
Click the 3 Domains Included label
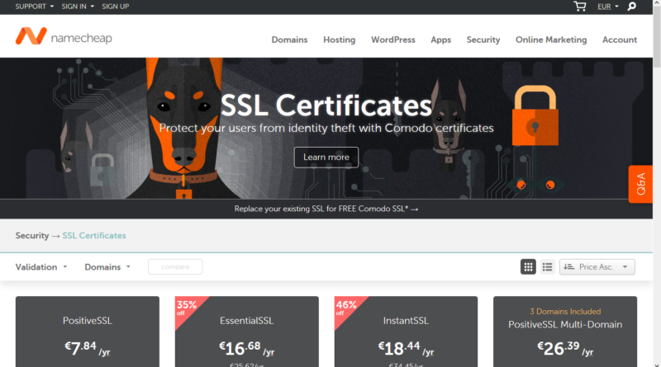[565, 312]
